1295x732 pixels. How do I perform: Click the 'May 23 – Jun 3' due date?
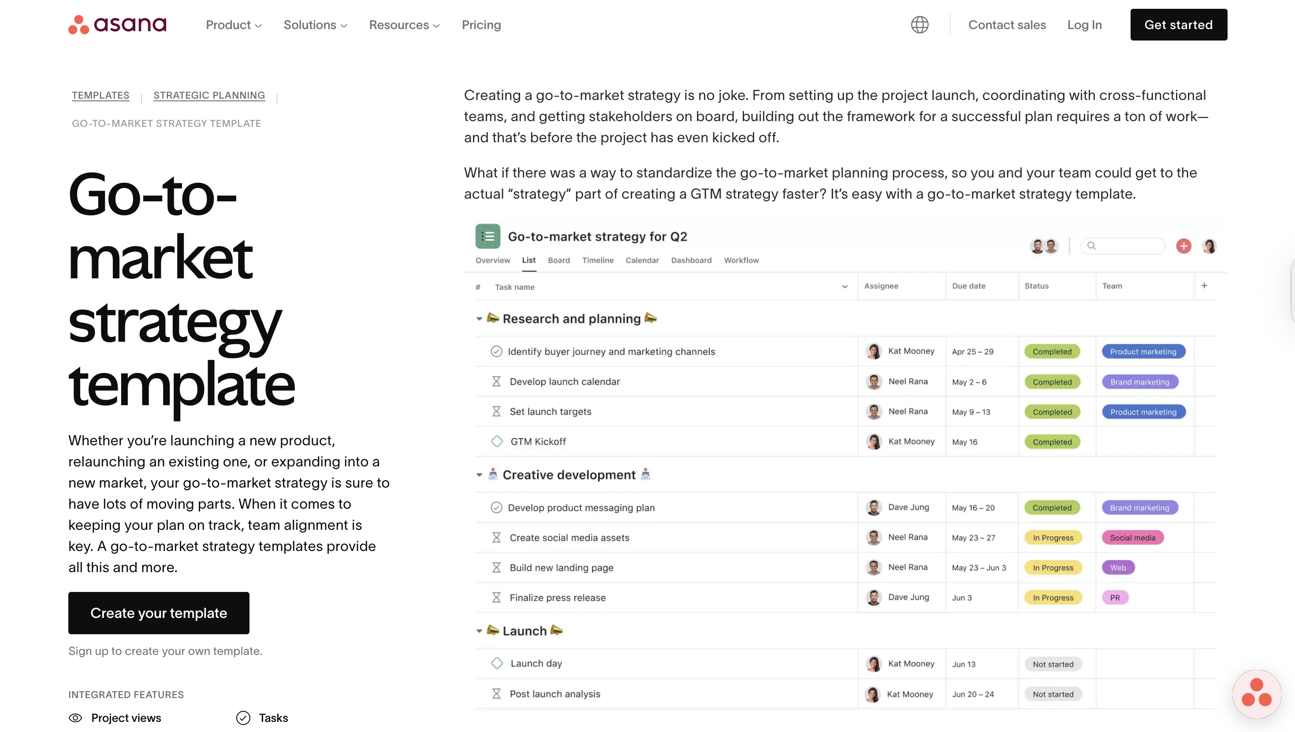[x=979, y=568]
